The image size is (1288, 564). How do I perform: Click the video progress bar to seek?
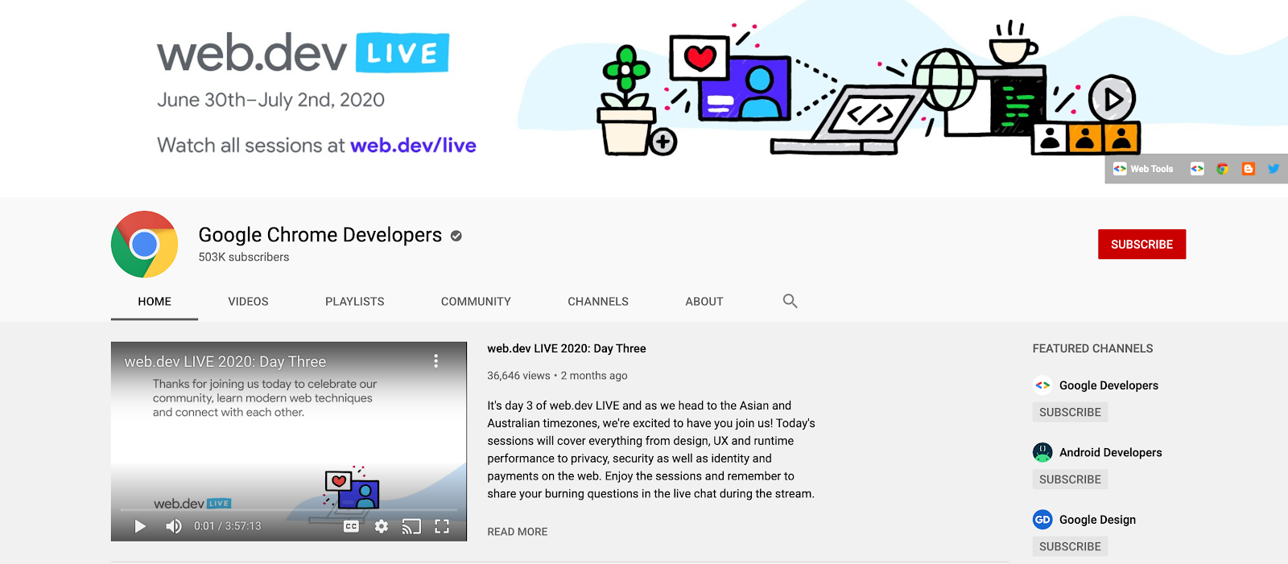click(x=289, y=510)
